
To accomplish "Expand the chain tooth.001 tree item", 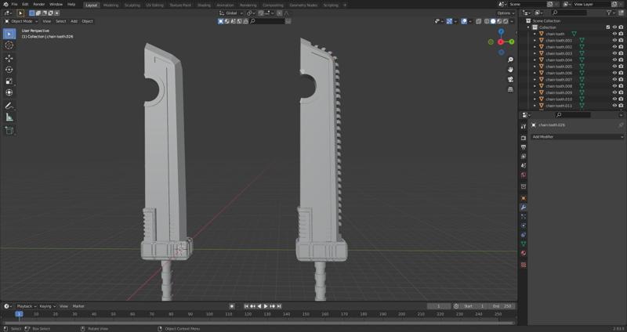I will 535,41.
